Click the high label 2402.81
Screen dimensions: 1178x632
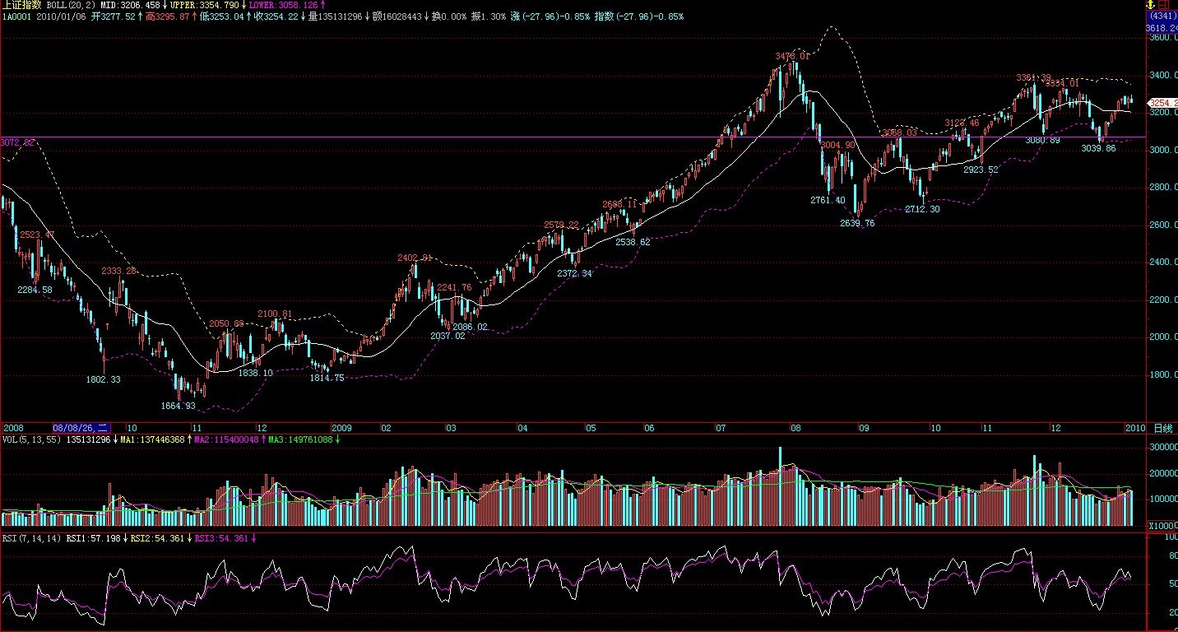(415, 258)
